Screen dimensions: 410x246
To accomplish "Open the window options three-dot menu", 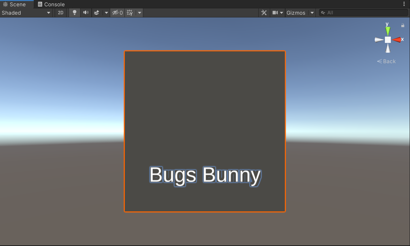I will 404,4.
